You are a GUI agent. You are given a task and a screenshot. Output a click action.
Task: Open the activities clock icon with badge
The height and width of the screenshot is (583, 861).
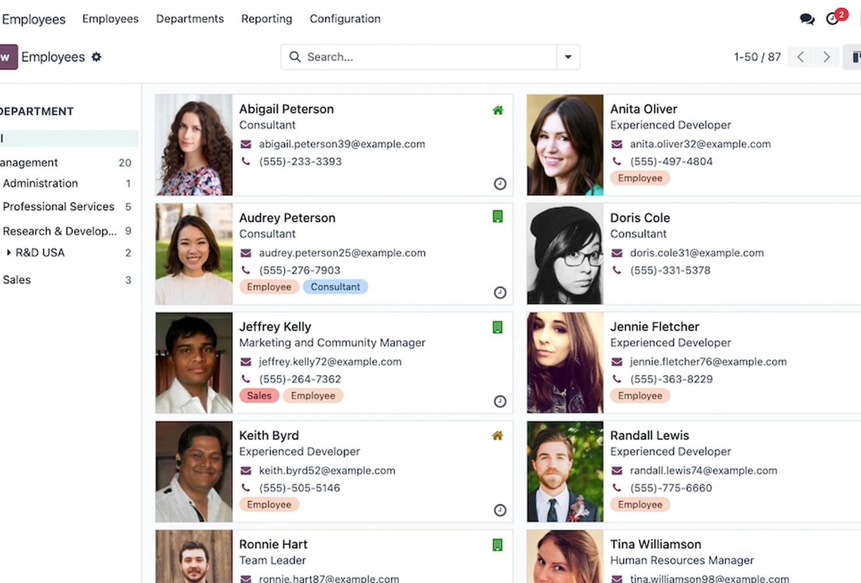tap(833, 19)
